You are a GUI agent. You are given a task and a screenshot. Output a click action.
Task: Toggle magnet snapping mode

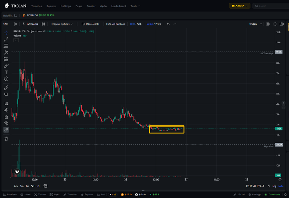coord(6,103)
